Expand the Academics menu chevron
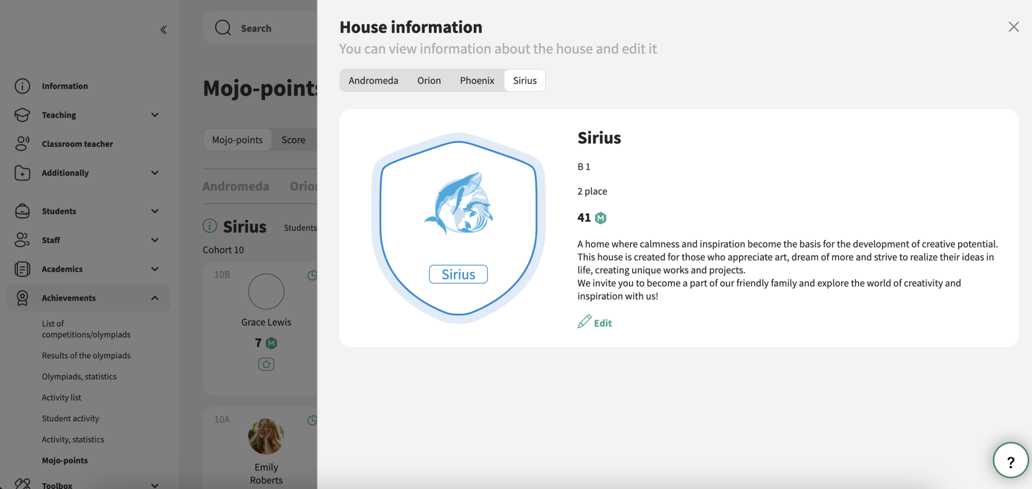Screen dimensions: 1032x489 pyautogui.click(x=155, y=269)
